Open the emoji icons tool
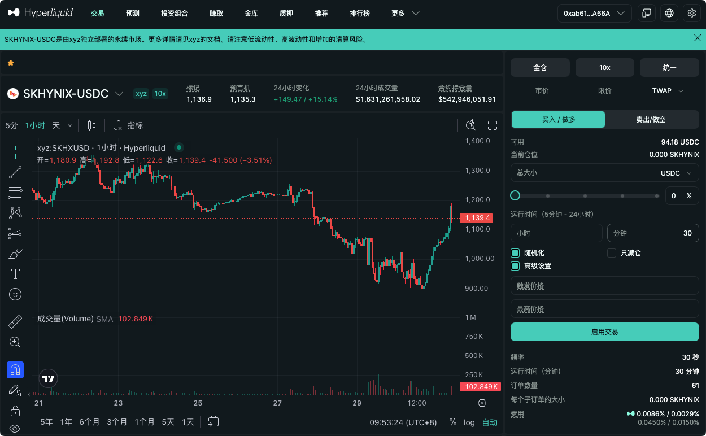Viewport: 706px width, 436px height. tap(15, 294)
